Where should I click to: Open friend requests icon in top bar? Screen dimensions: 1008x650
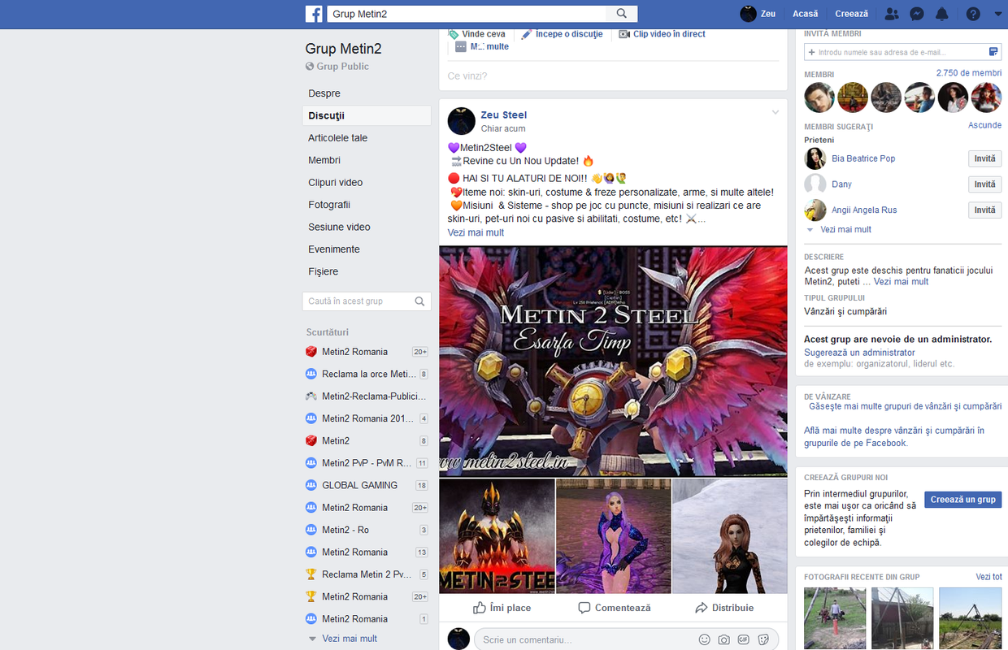[892, 14]
